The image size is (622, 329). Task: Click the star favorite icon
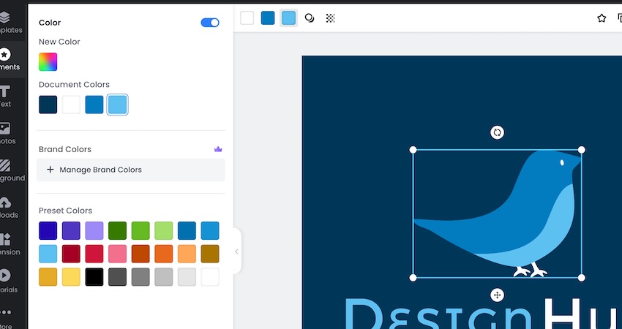coord(602,18)
